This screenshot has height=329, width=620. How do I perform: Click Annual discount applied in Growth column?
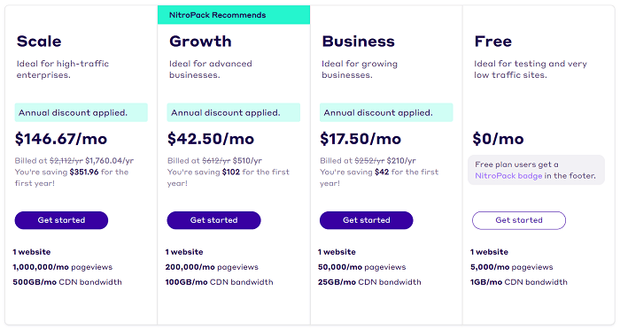[x=234, y=112]
